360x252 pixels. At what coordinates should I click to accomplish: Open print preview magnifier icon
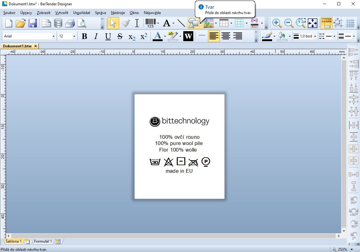pyautogui.click(x=82, y=23)
